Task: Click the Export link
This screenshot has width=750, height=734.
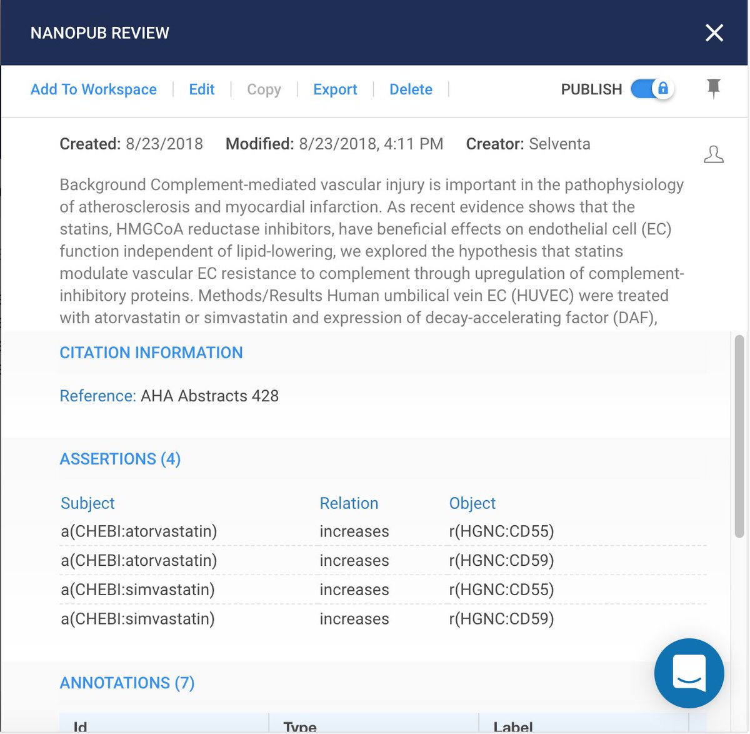Action: 335,89
